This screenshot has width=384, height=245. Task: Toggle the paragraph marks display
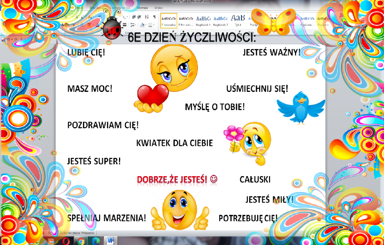(154, 17)
